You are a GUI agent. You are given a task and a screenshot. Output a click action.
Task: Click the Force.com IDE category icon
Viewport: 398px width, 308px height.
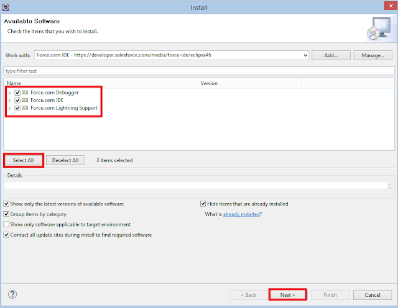(x=25, y=100)
